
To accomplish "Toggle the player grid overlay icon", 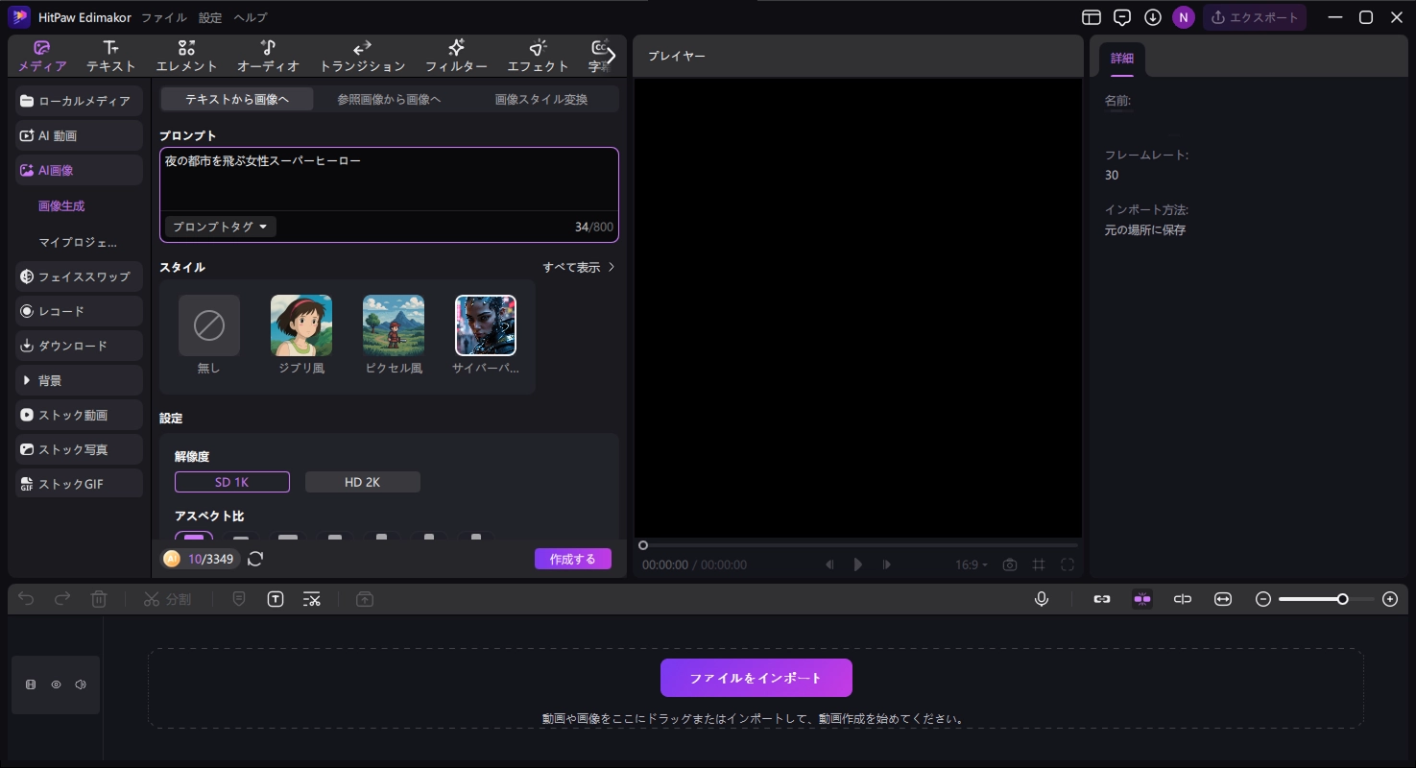I will 1039,564.
